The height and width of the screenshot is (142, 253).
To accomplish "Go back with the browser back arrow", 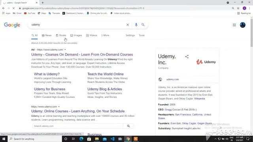I will click(x=4, y=8).
